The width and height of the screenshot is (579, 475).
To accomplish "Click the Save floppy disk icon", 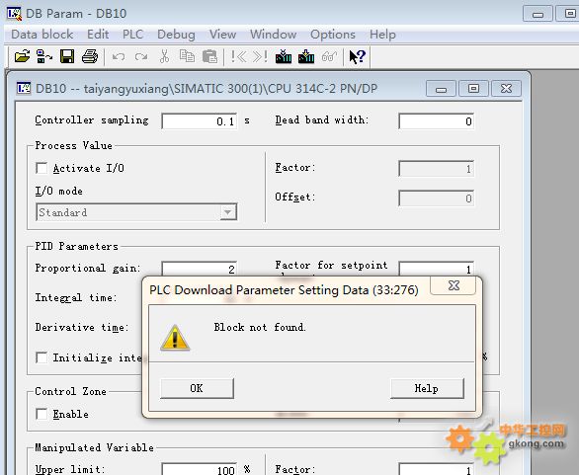I will (x=67, y=56).
